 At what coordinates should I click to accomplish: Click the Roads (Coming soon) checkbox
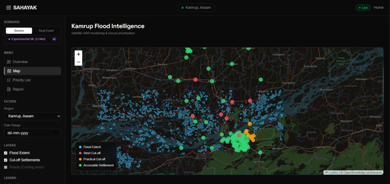tap(6, 167)
